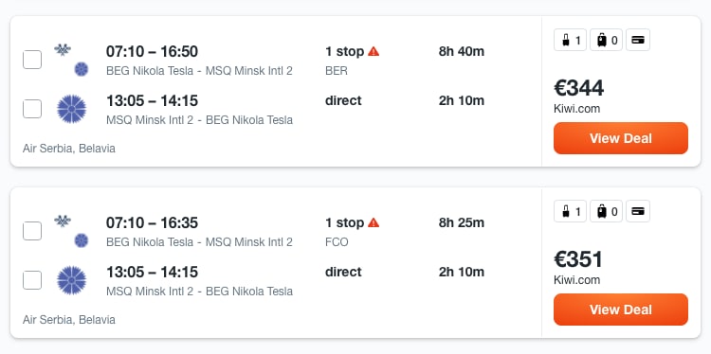Open Kiwi.com provider under €351 price
The width and height of the screenshot is (711, 354).
[576, 280]
